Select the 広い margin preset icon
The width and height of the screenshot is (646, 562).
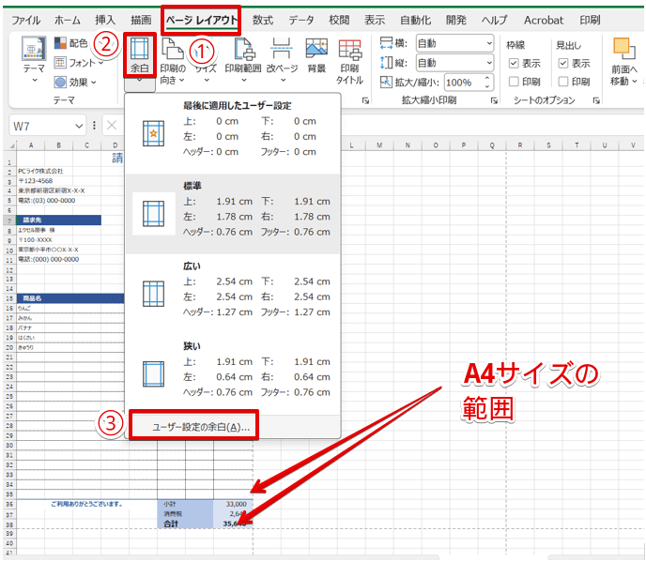coord(153,294)
